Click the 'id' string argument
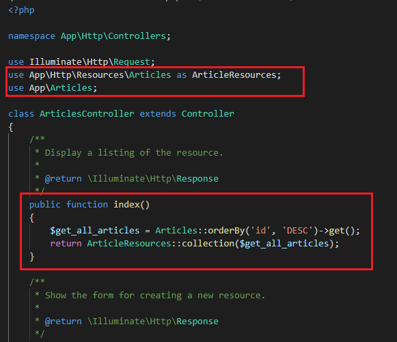397x342 pixels. (261, 231)
